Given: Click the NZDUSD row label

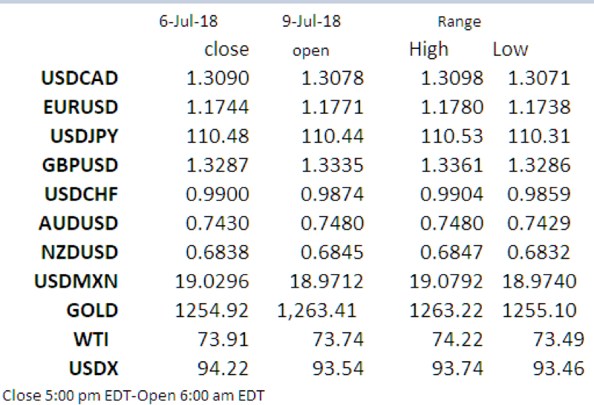Looking at the screenshot, I should pos(81,252).
